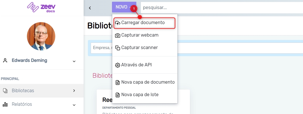Choose Através de API option
Screen dimensions: 303x114
pos(136,65)
